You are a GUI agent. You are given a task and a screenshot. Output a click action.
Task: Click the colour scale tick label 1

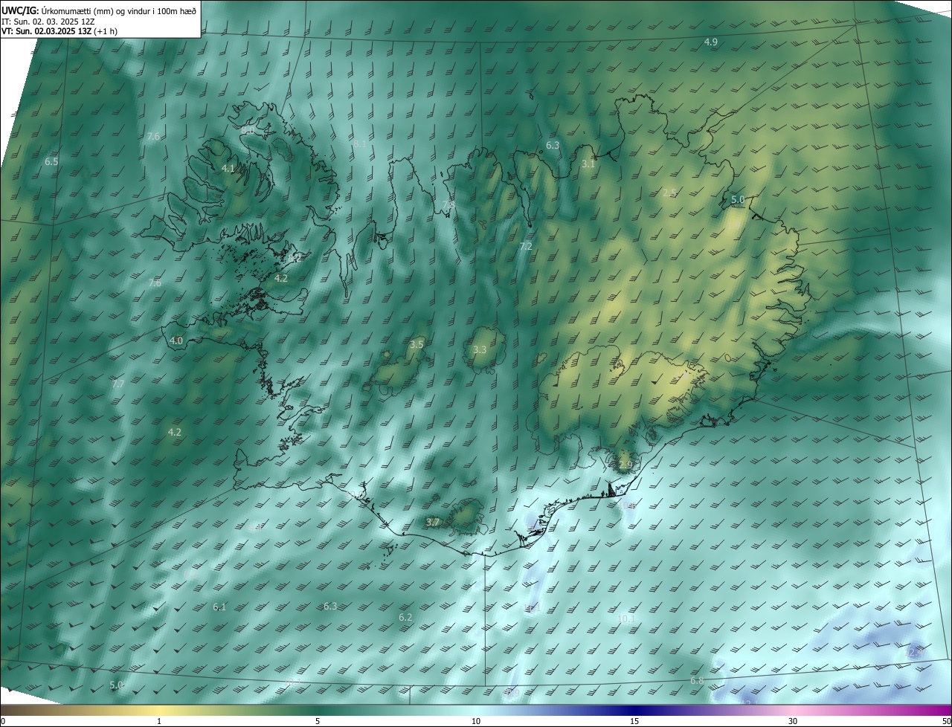tap(159, 721)
